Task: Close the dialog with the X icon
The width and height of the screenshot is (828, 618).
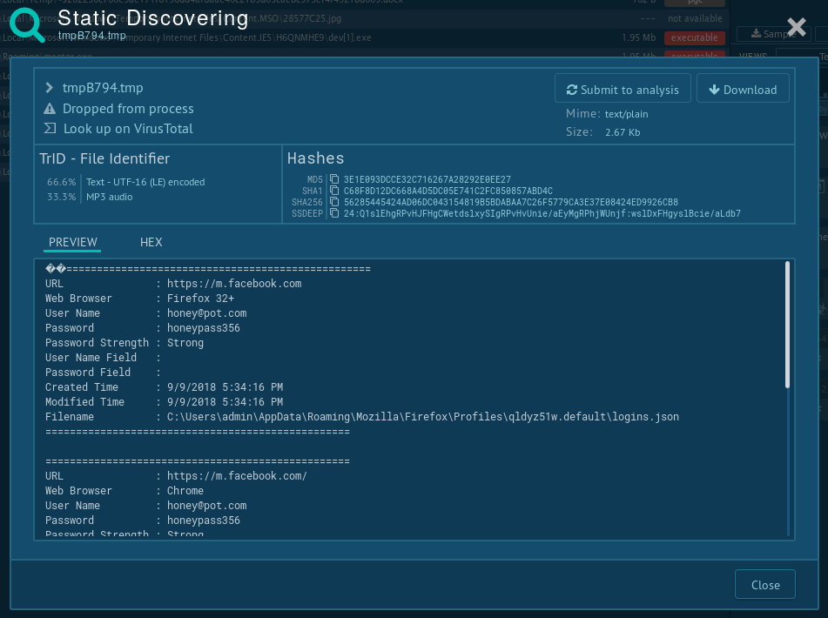Action: pyautogui.click(x=796, y=26)
